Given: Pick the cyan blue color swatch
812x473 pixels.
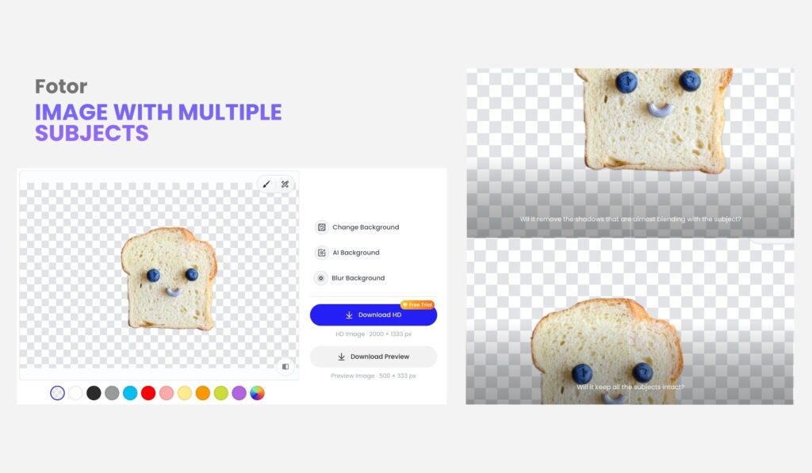Looking at the screenshot, I should pos(130,393).
